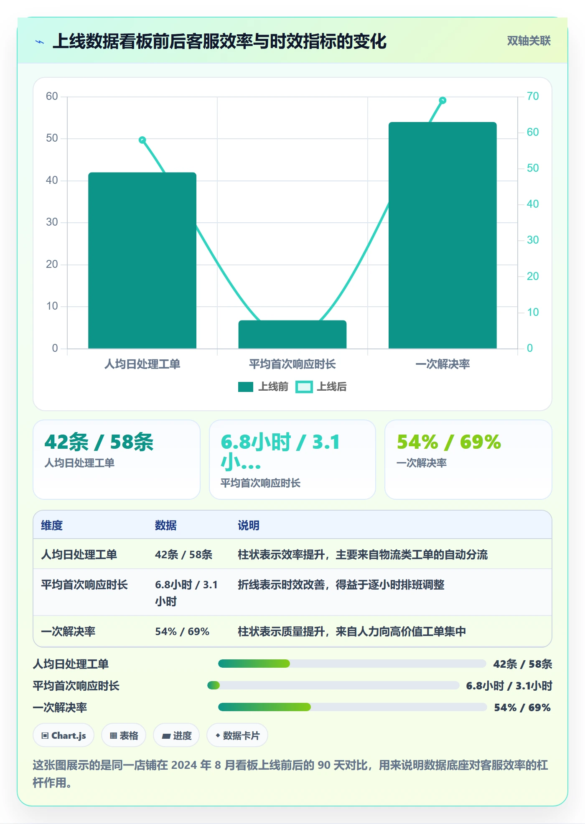
Task: Select the truncated 6.8小时 / 3.1小… stat card
Action: [x=292, y=460]
